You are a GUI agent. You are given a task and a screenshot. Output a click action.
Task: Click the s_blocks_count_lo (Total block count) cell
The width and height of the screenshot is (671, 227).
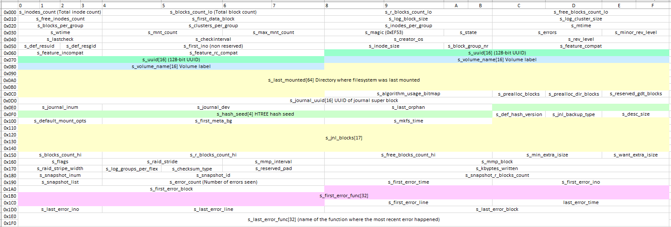click(213, 12)
